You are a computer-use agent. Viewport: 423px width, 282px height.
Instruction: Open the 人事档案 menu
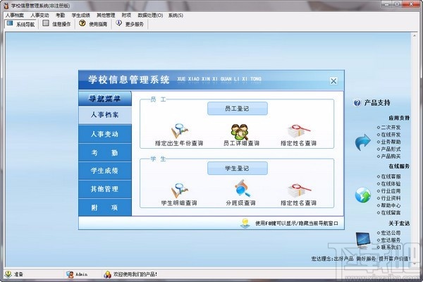[15, 16]
